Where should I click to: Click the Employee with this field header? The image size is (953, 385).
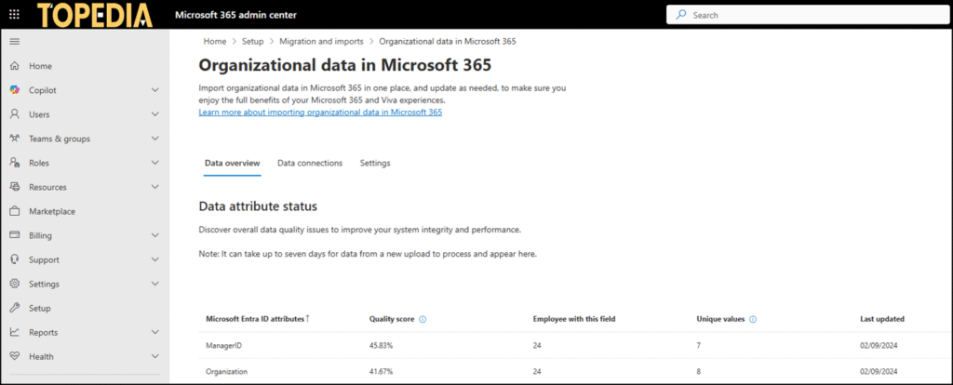[574, 319]
